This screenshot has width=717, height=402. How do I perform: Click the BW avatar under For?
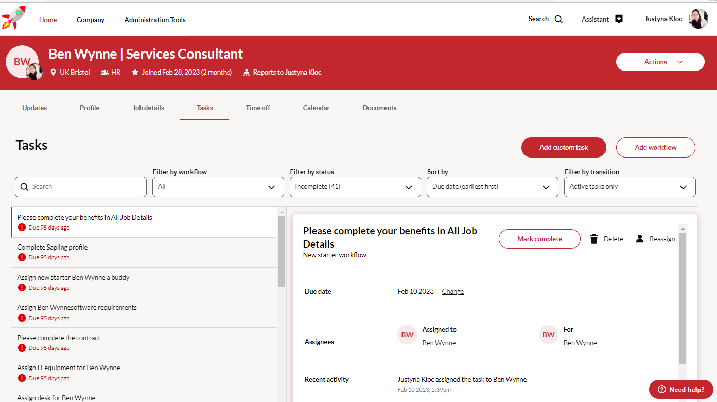click(x=549, y=335)
